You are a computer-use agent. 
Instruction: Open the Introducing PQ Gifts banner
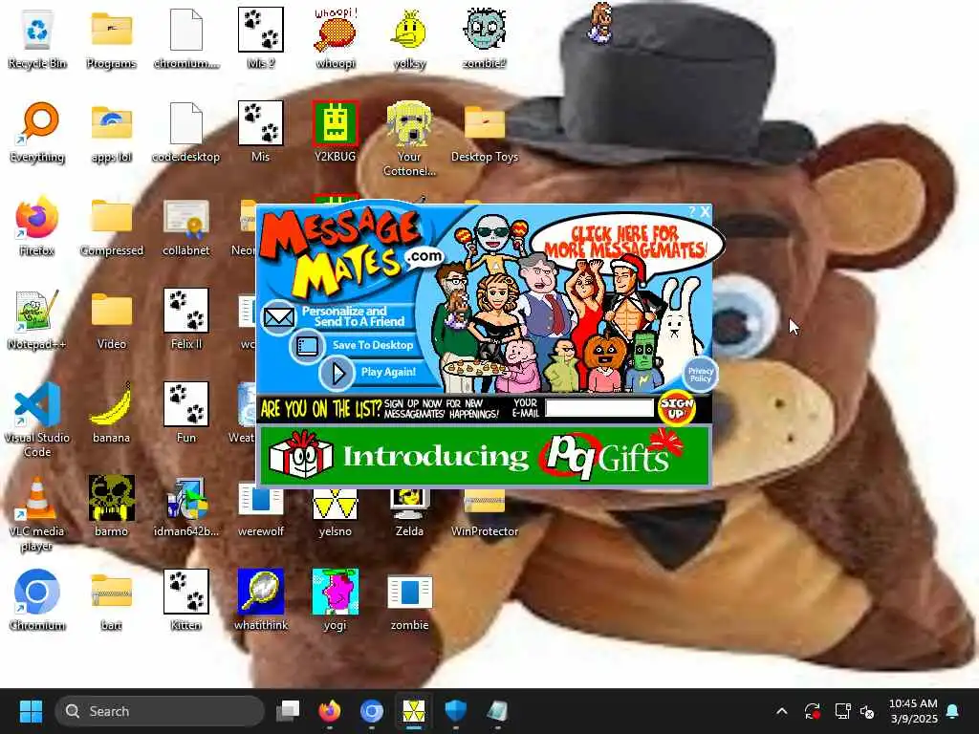click(485, 456)
